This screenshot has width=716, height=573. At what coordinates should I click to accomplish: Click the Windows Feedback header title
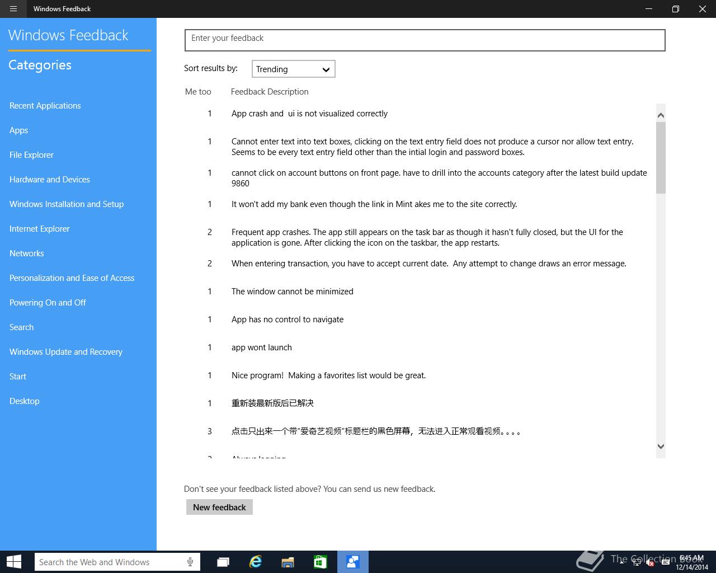click(68, 35)
